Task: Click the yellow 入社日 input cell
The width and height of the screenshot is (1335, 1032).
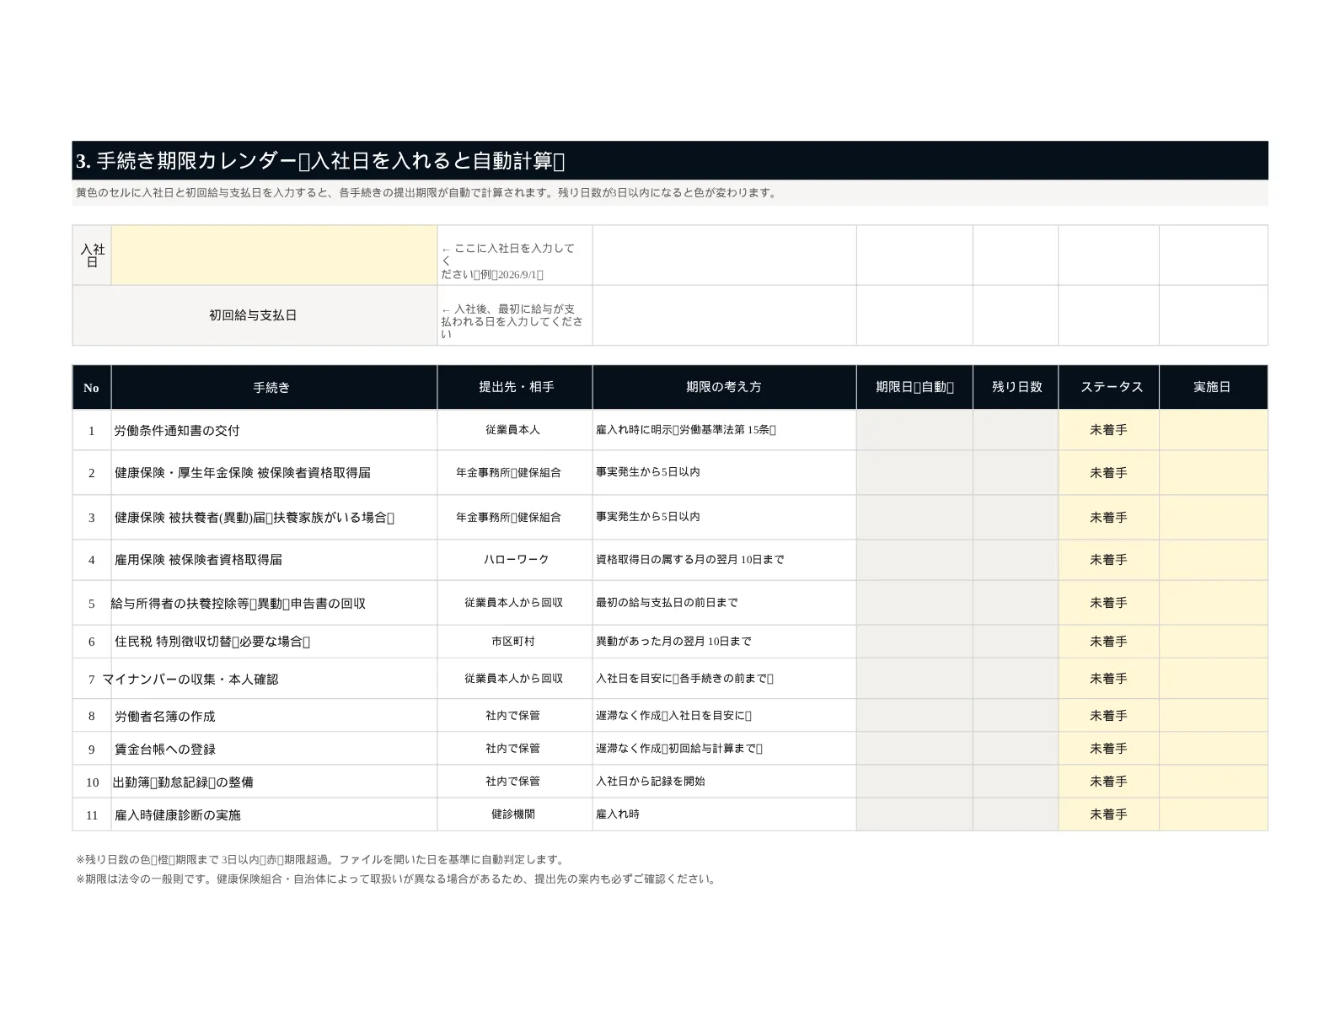Action: (274, 255)
